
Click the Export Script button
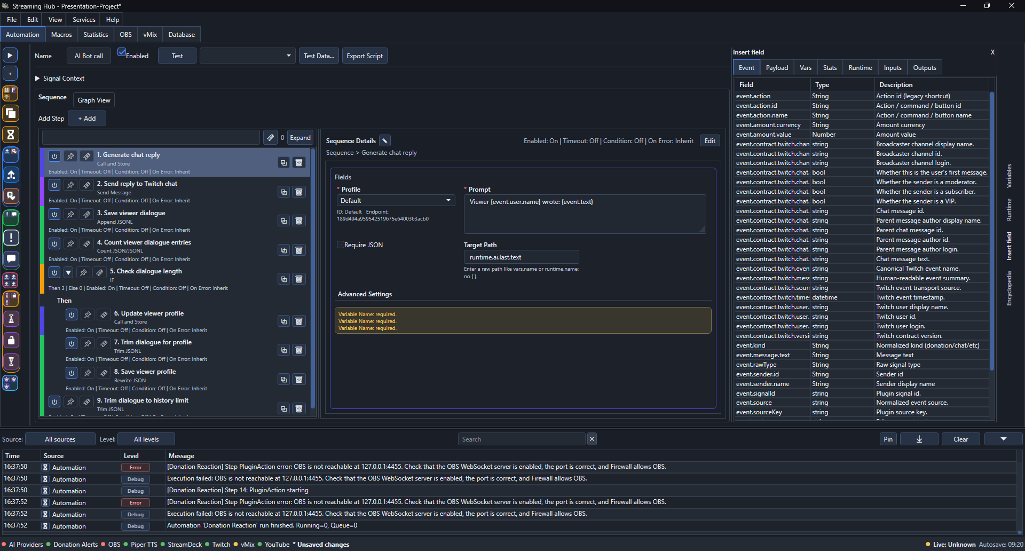tap(365, 56)
